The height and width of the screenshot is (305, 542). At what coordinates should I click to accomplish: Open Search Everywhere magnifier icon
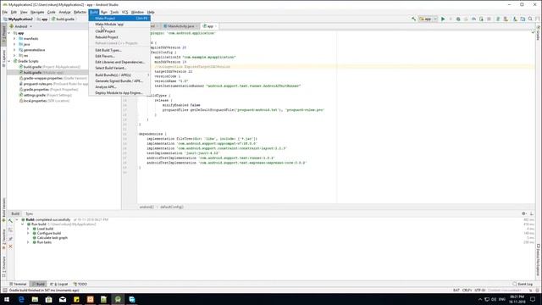click(530, 19)
